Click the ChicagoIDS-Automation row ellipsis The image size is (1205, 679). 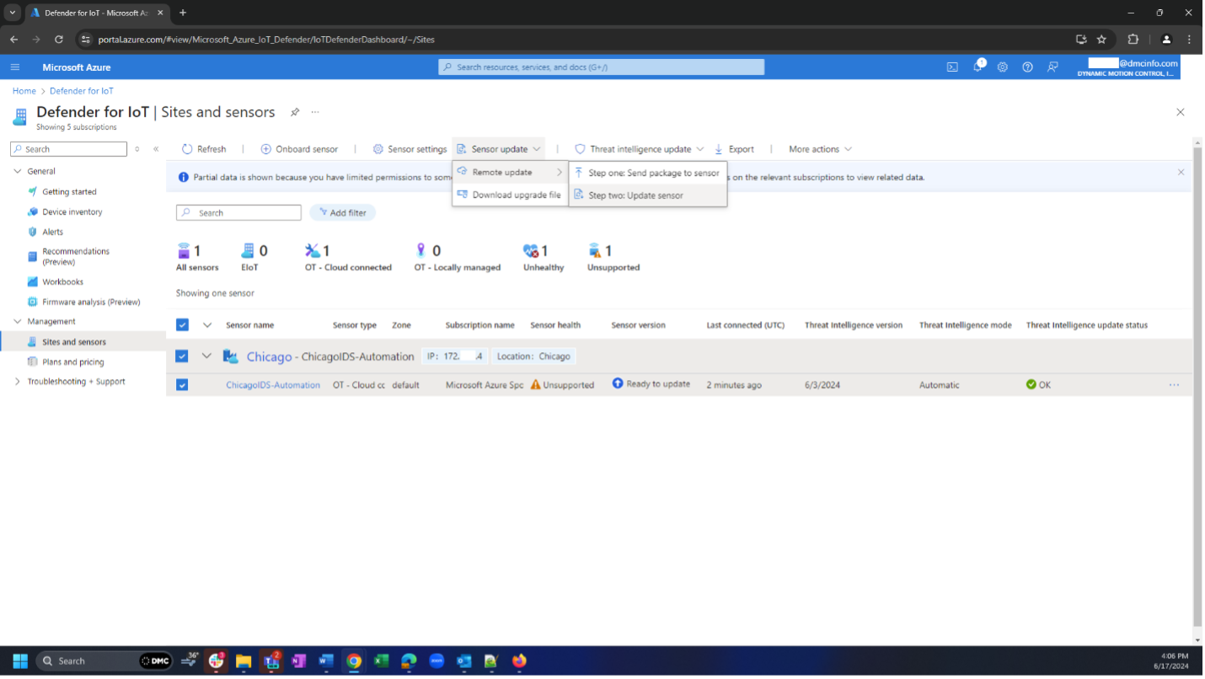(1174, 385)
